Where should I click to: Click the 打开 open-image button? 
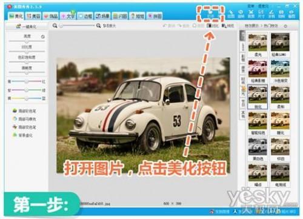[211, 14]
